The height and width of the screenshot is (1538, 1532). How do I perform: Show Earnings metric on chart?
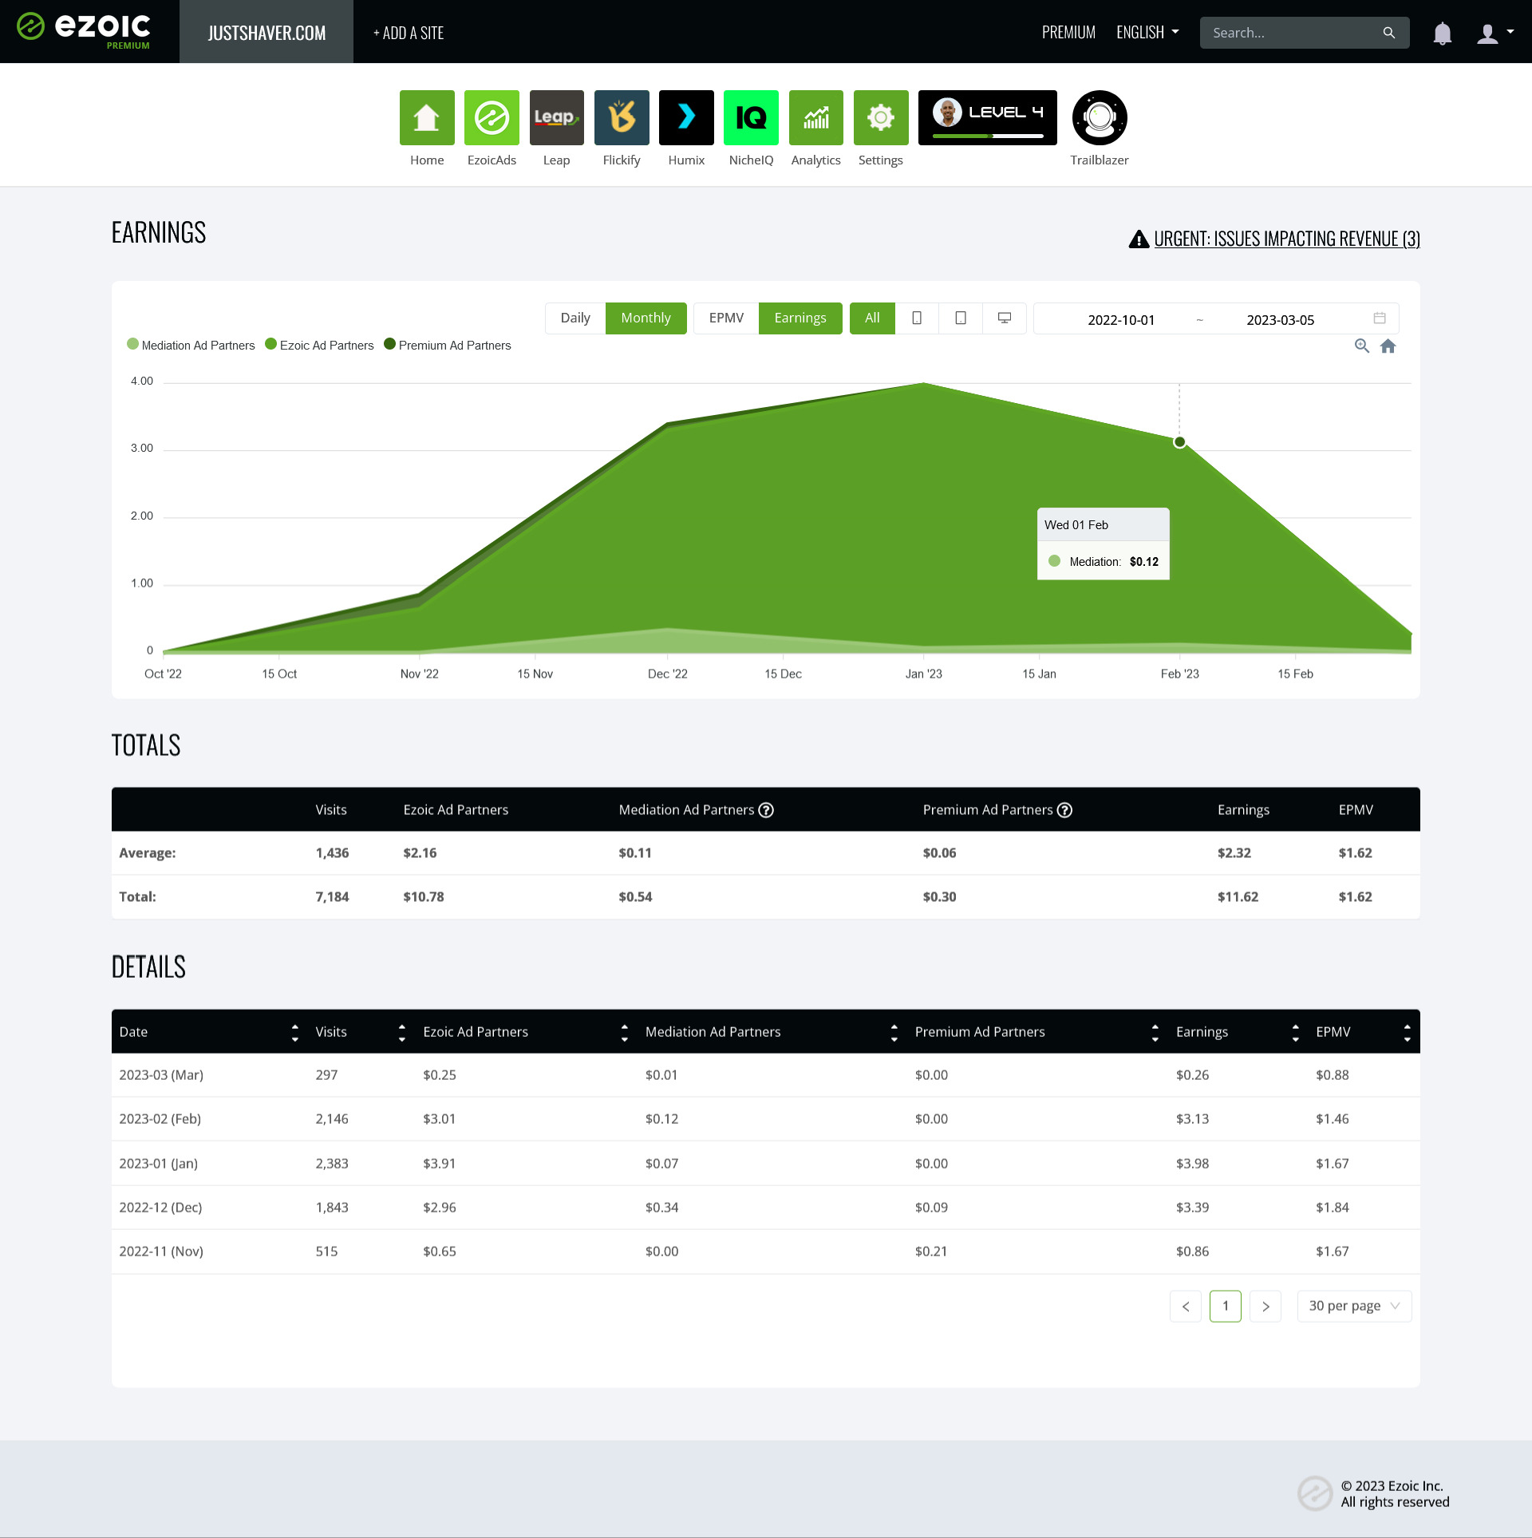(x=800, y=318)
